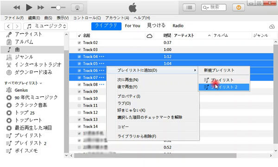Switch to the For You tab
The width and height of the screenshot is (278, 167).
click(x=133, y=26)
